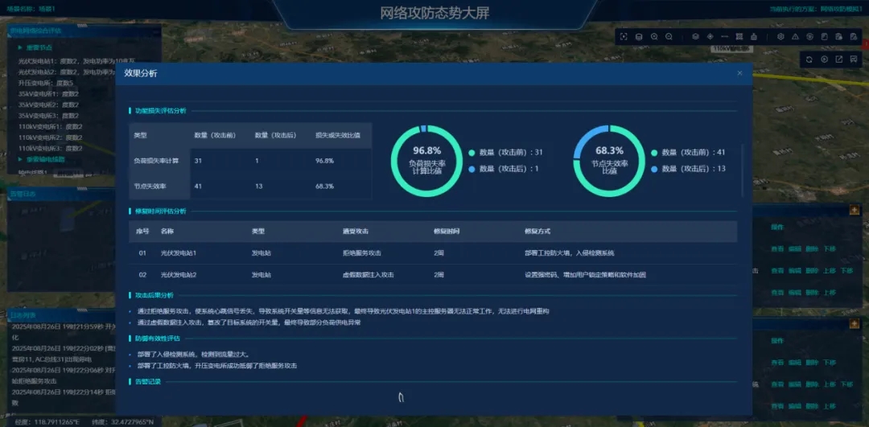Click the 网络攻防模拟1 scheme link
Screen dimensions: 869x427
tap(840, 10)
